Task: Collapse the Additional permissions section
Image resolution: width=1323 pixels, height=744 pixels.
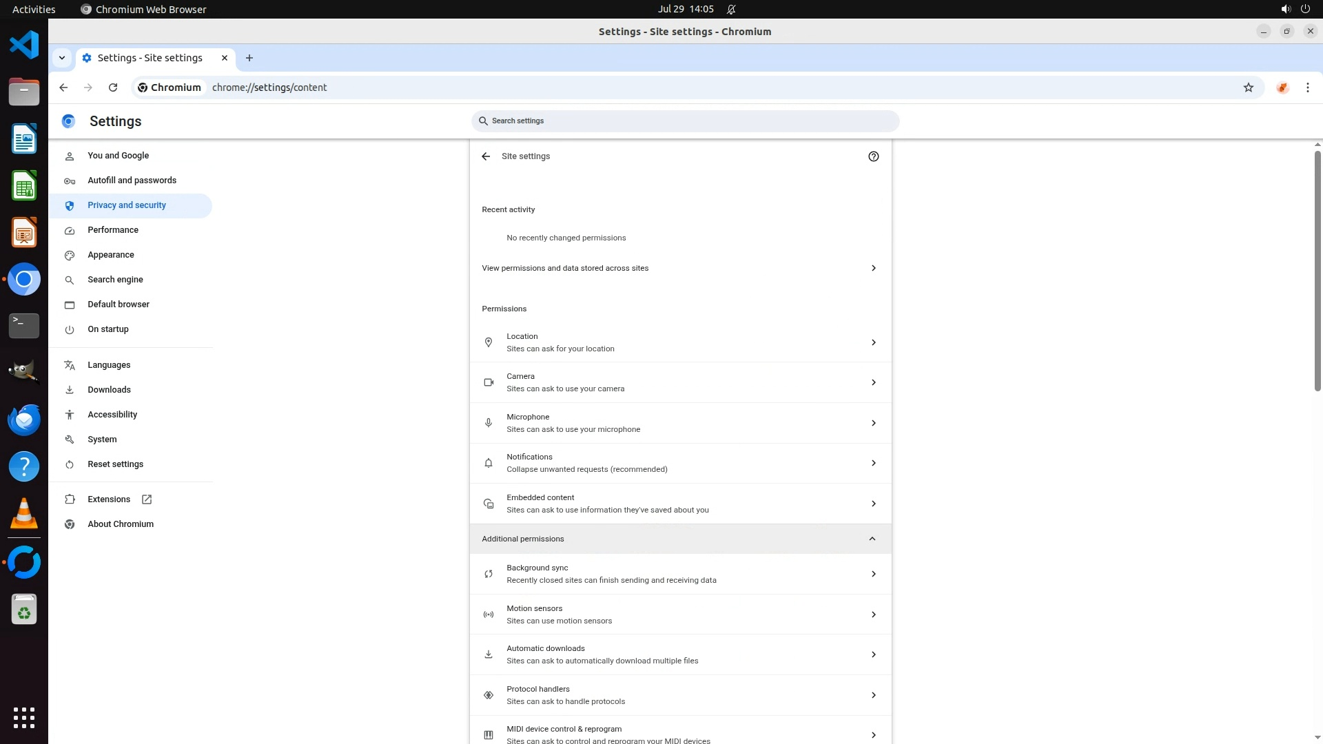Action: [872, 539]
